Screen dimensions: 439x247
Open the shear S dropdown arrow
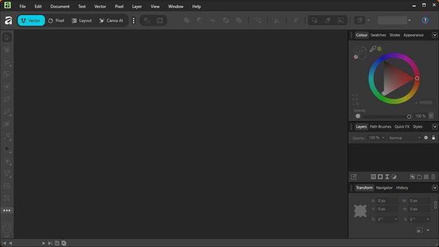click(428, 219)
